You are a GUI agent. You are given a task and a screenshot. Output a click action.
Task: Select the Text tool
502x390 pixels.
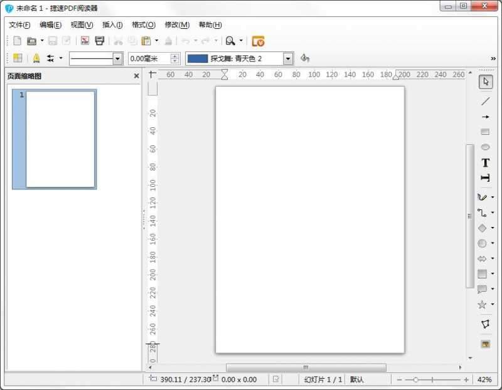coord(485,163)
